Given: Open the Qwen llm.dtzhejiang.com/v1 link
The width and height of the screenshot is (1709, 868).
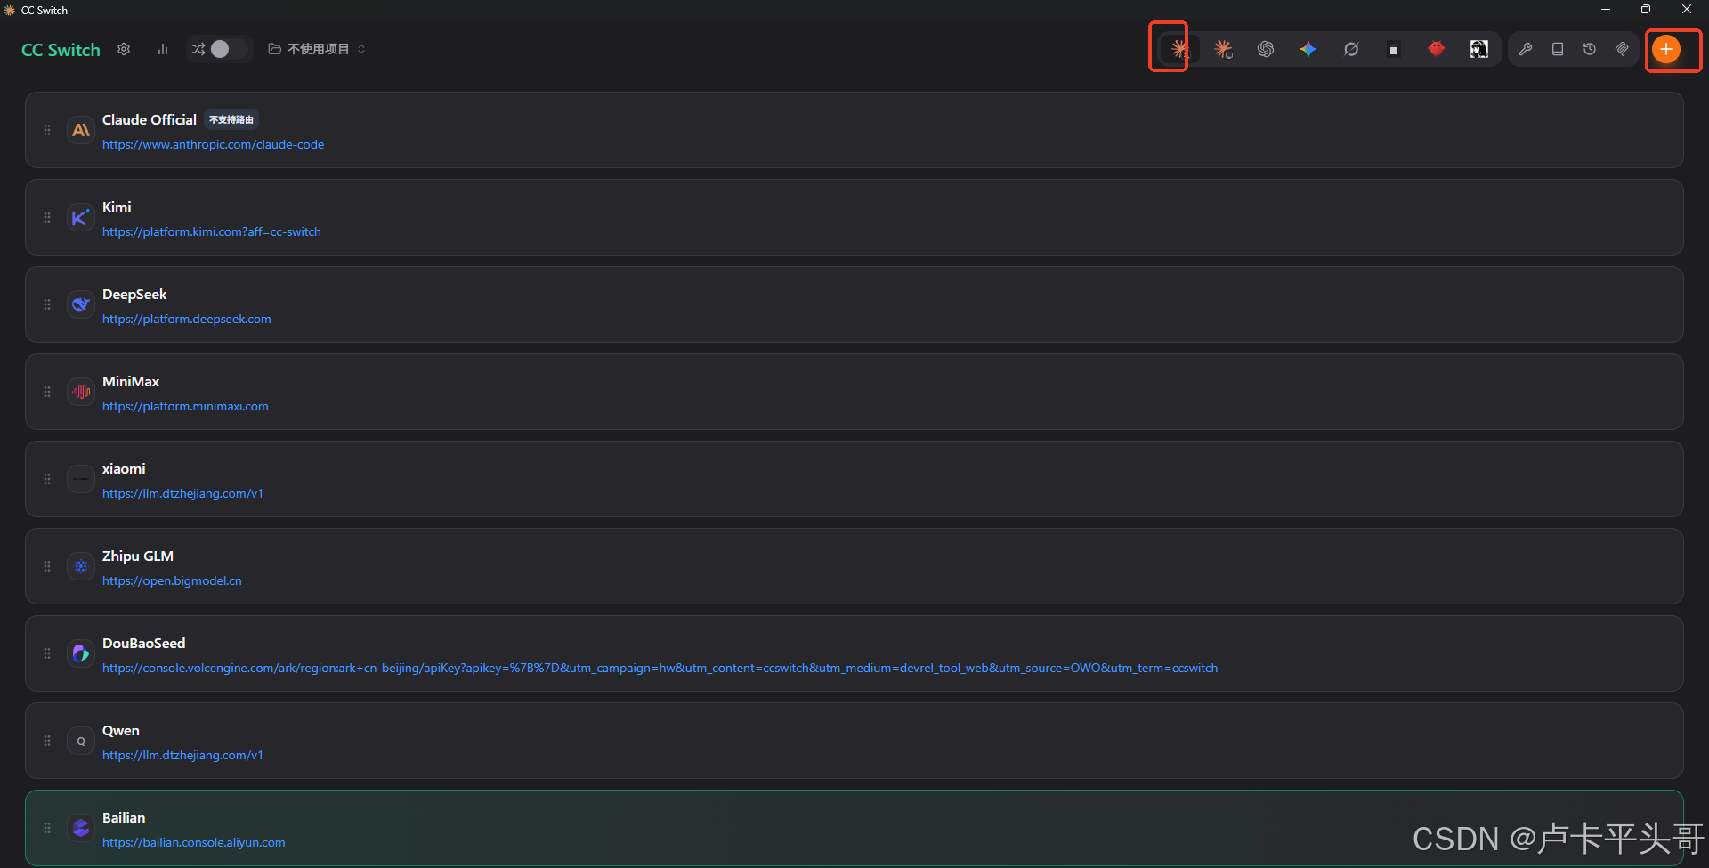Looking at the screenshot, I should coord(182,755).
